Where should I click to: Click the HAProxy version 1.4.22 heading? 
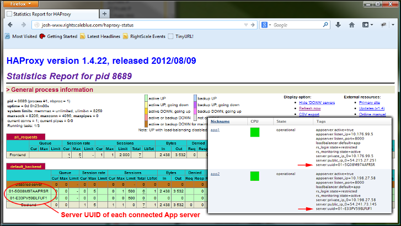101,60
